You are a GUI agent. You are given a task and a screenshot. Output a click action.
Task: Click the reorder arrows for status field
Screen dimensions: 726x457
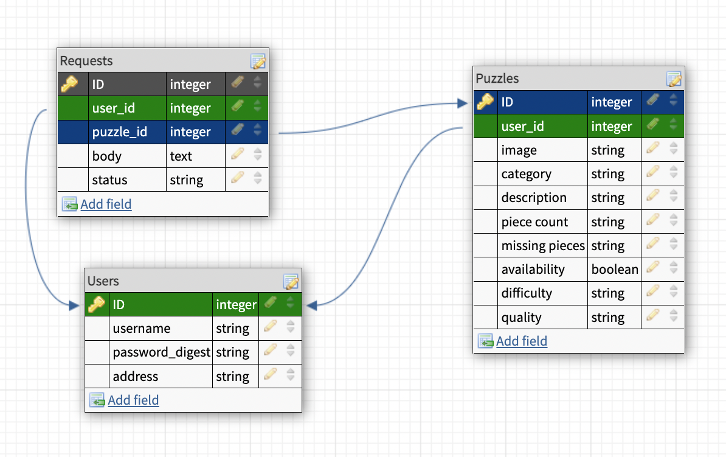[x=258, y=178]
